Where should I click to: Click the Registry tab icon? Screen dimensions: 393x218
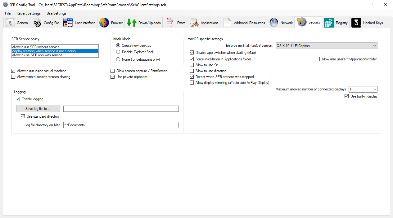[329, 23]
